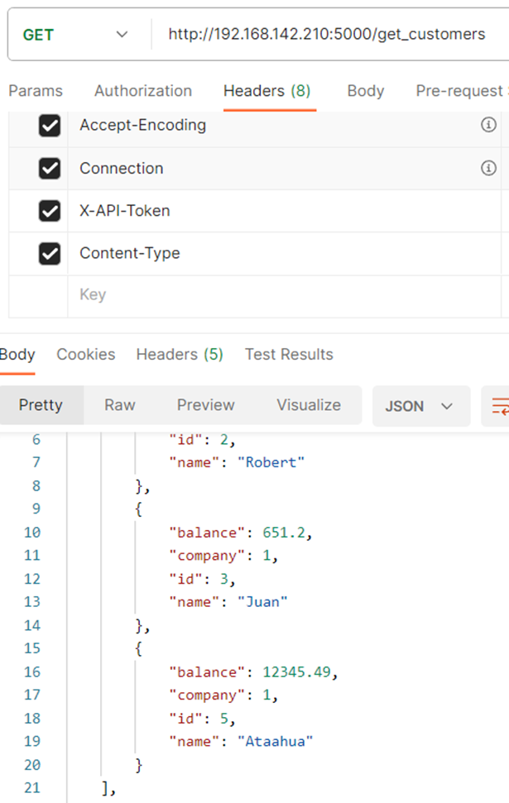Select the Preview response view

pos(205,405)
